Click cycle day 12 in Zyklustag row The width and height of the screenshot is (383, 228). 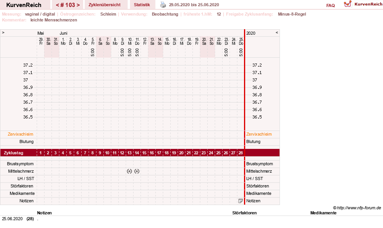pyautogui.click(x=122, y=153)
